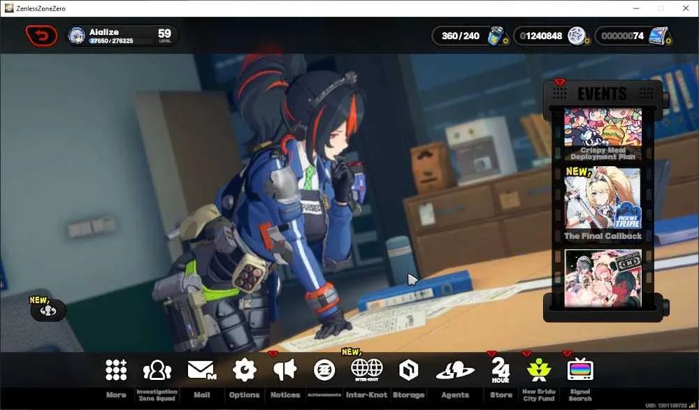
Task: Click the Agents label text
Action: click(x=455, y=395)
